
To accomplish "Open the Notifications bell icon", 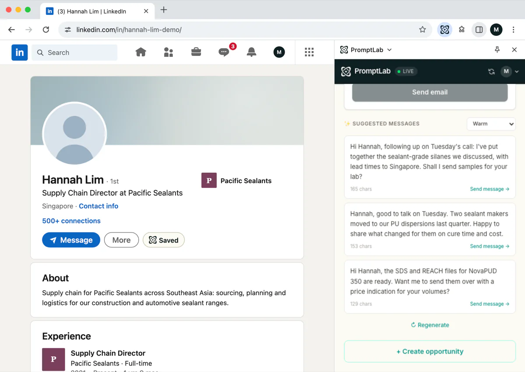I will tap(252, 52).
